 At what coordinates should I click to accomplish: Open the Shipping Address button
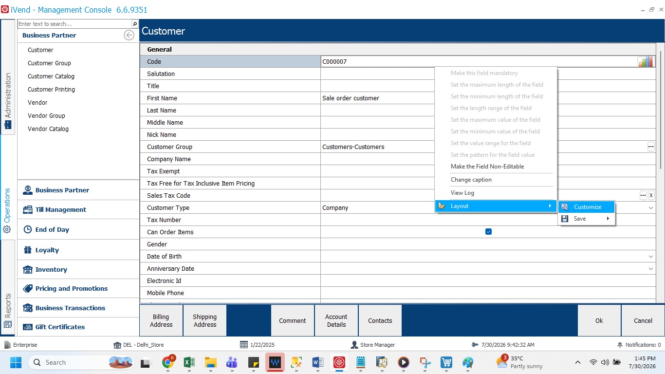point(205,320)
